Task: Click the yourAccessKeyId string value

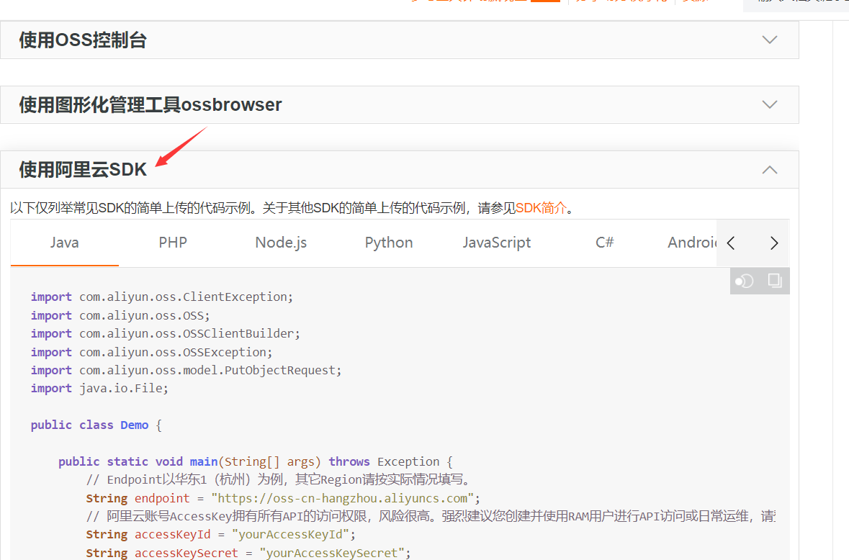Action: (291, 535)
